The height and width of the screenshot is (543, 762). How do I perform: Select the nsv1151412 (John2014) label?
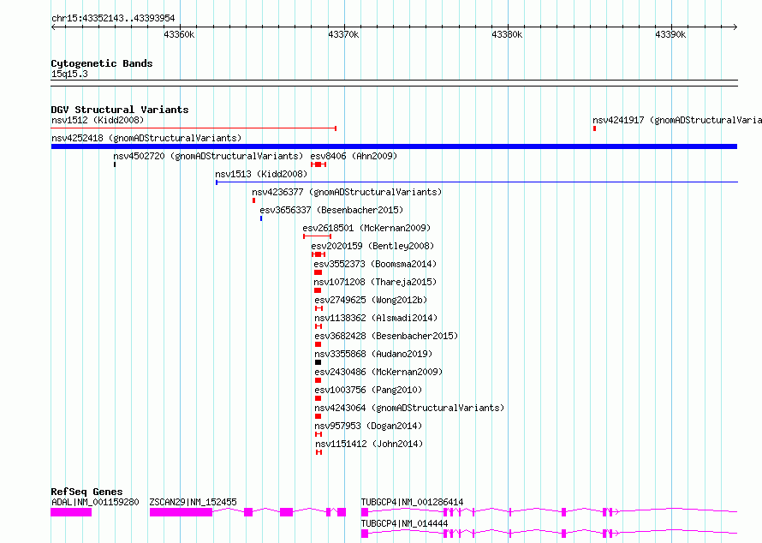click(369, 444)
